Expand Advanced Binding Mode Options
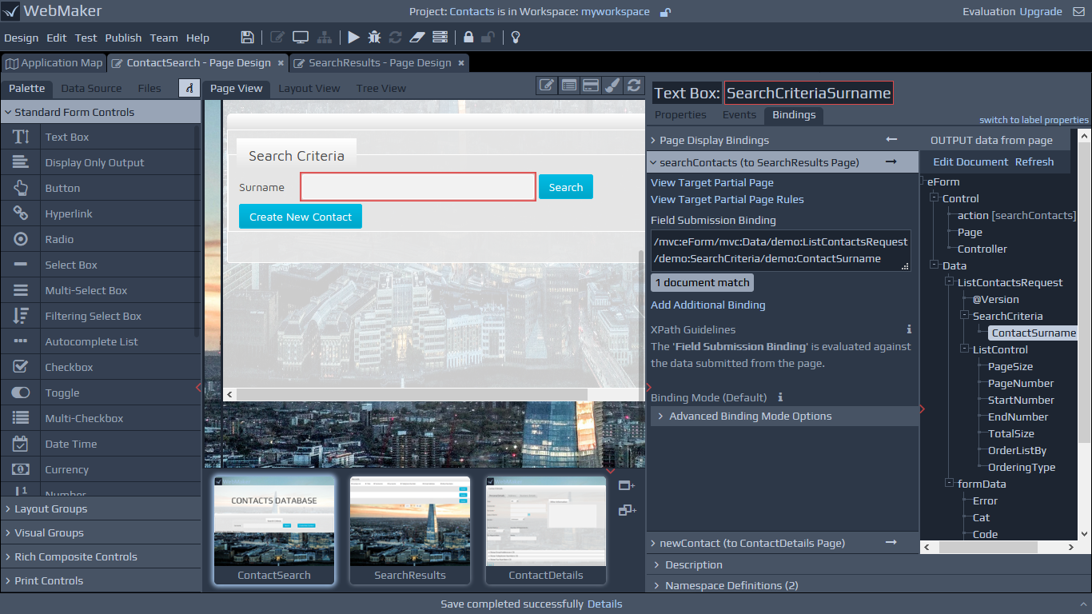The height and width of the screenshot is (614, 1092). [x=784, y=416]
